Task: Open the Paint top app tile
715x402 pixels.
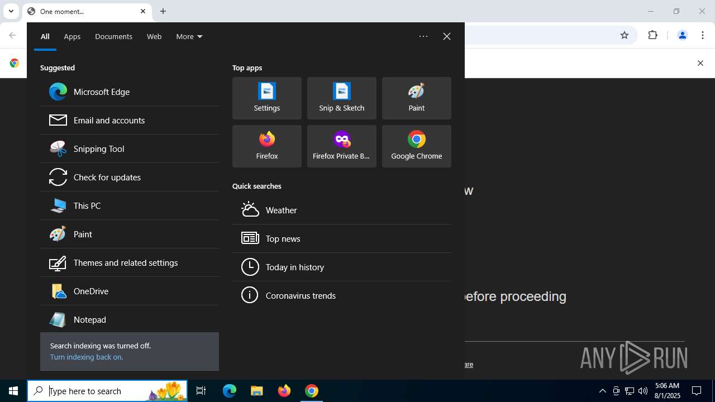Action: click(417, 98)
